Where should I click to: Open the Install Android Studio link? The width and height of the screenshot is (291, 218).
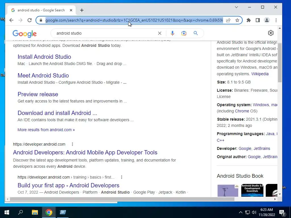point(44,57)
